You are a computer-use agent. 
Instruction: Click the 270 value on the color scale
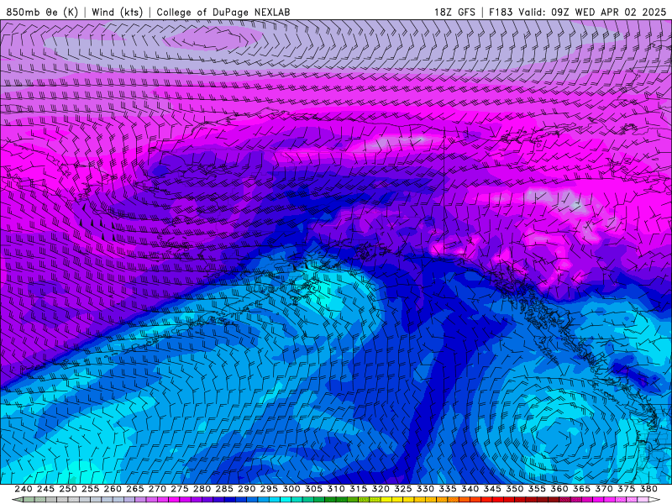click(x=157, y=489)
